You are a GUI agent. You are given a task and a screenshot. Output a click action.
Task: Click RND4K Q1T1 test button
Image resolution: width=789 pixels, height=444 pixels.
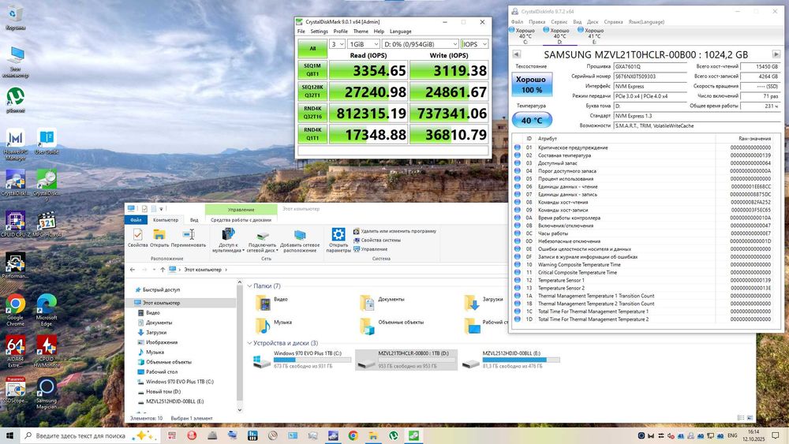(x=312, y=134)
